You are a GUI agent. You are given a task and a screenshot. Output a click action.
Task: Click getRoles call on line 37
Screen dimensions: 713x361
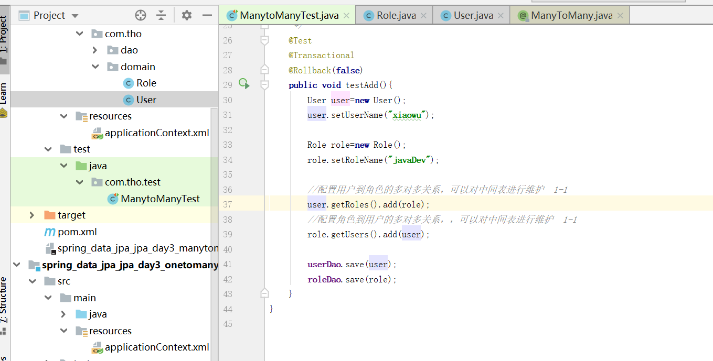350,204
